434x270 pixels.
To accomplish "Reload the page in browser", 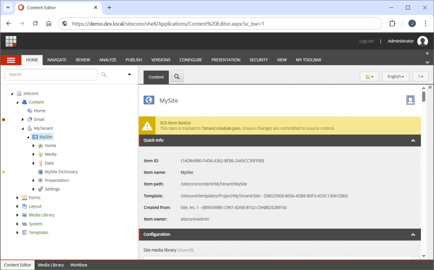I will pos(35,24).
